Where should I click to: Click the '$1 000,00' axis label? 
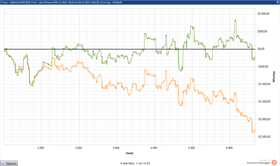point(264,14)
